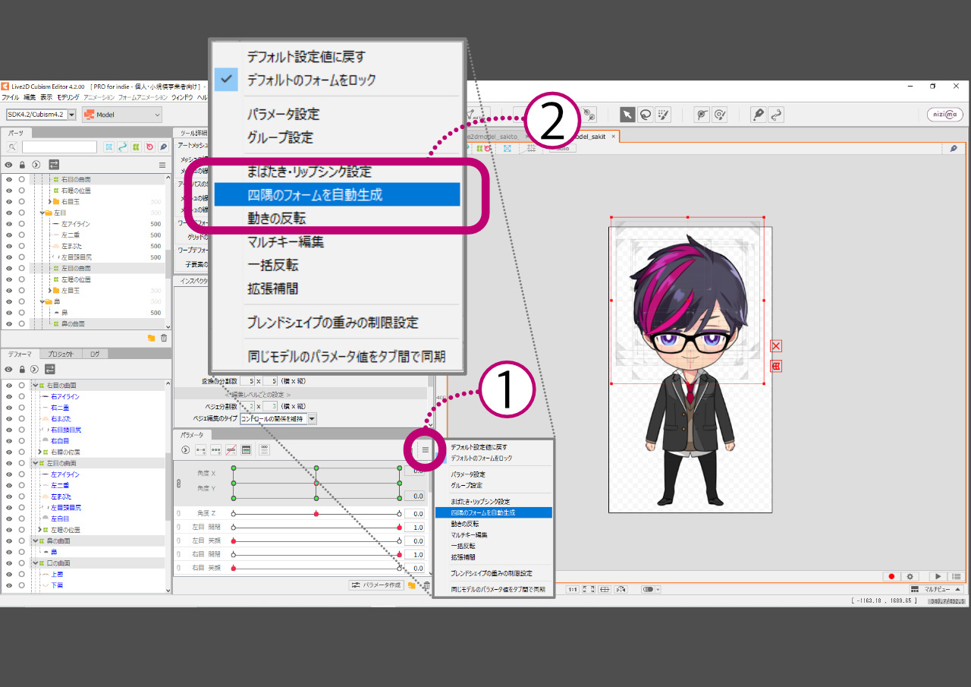971x687 pixels.
Task: Click the green warp deformer filter icon in Parts panel
Action: click(x=136, y=147)
